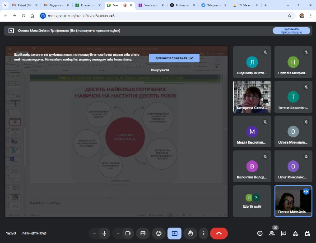The height and width of the screenshot is (243, 316).
Task: Mute the microphone in the call bar
Action: (104, 233)
